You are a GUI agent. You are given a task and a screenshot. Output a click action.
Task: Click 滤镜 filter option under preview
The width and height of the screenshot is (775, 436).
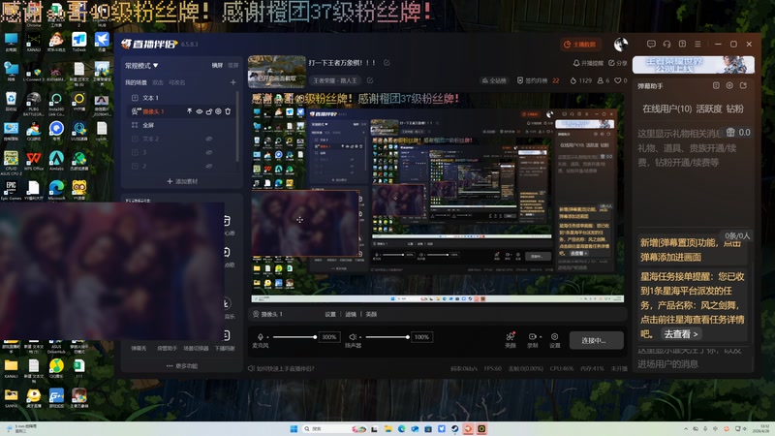click(x=351, y=314)
